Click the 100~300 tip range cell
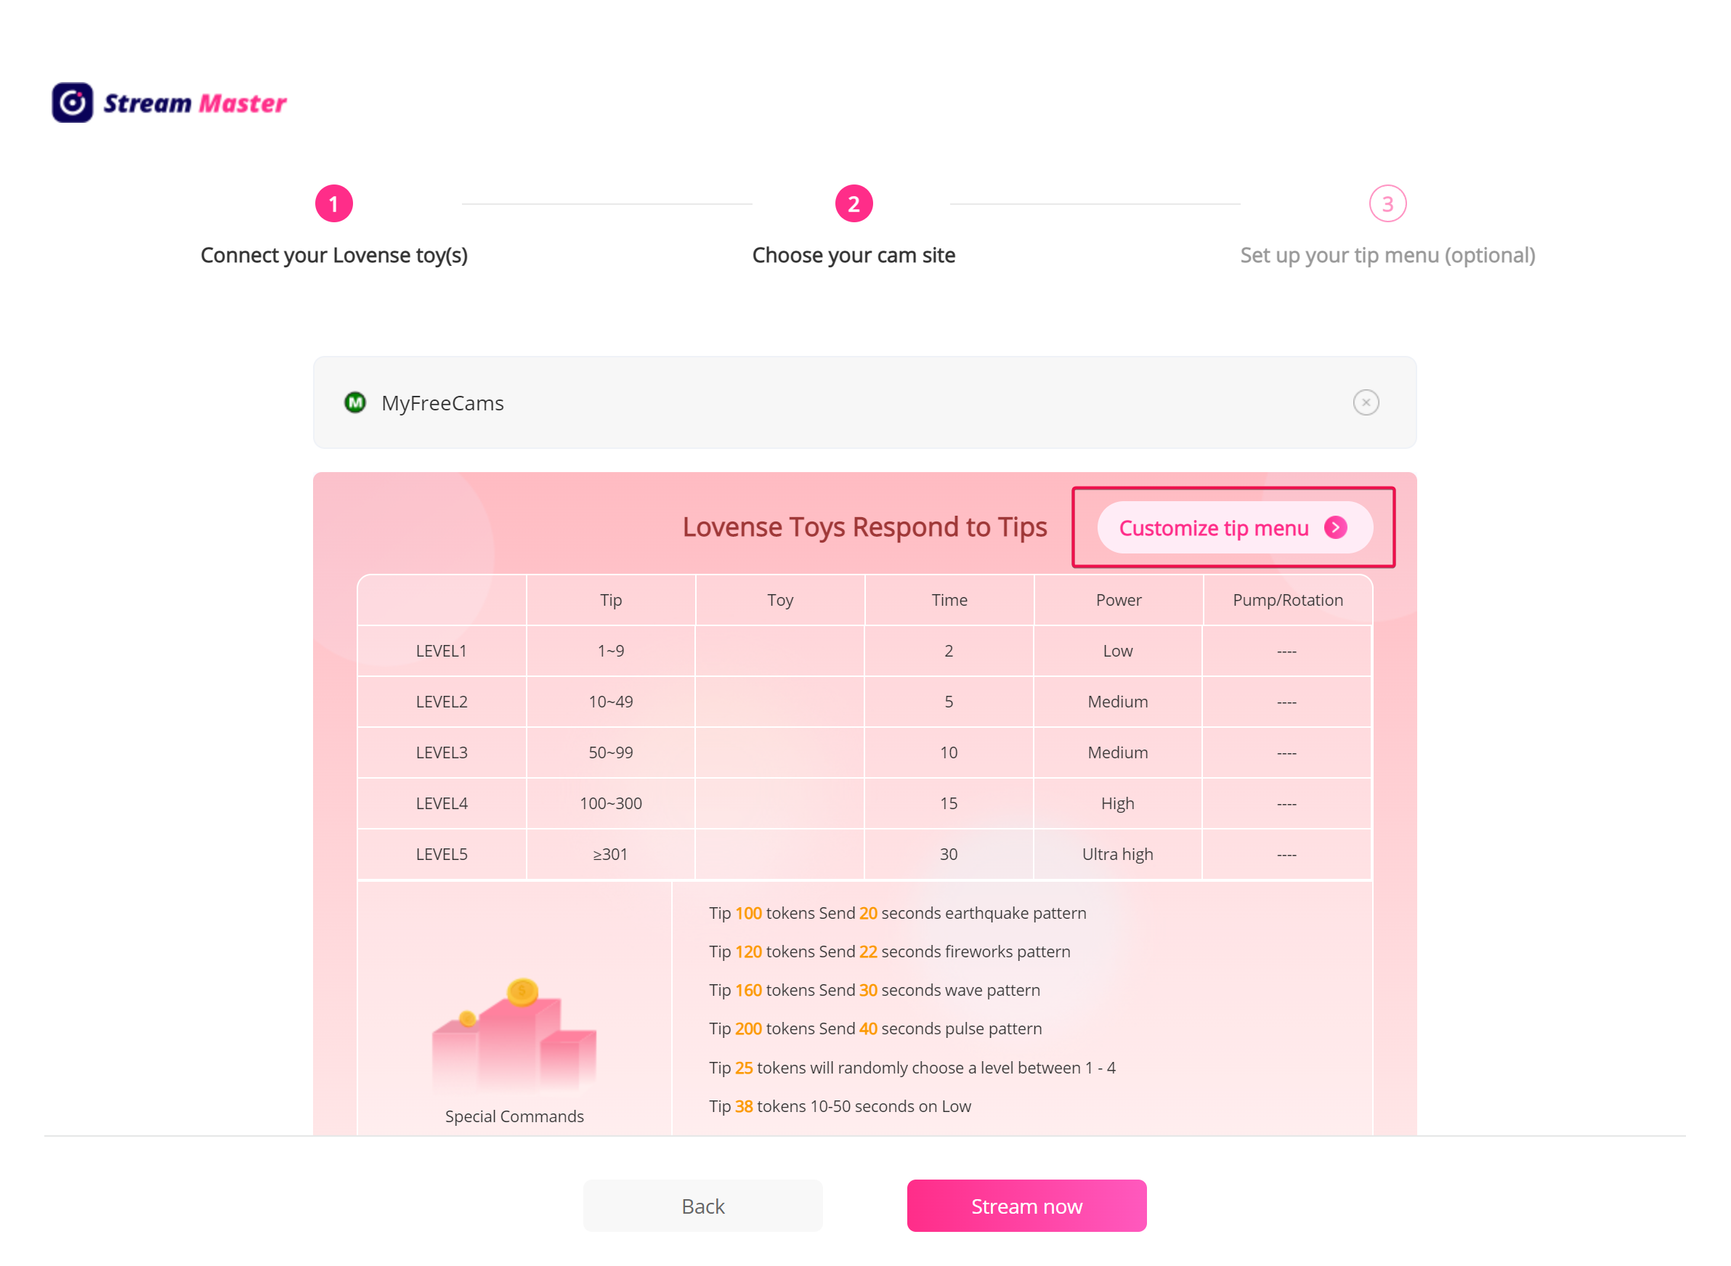Image resolution: width=1731 pixels, height=1266 pixels. 611,803
